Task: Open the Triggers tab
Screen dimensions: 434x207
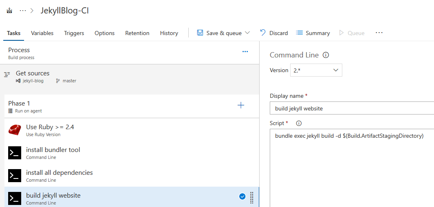Action: click(74, 33)
